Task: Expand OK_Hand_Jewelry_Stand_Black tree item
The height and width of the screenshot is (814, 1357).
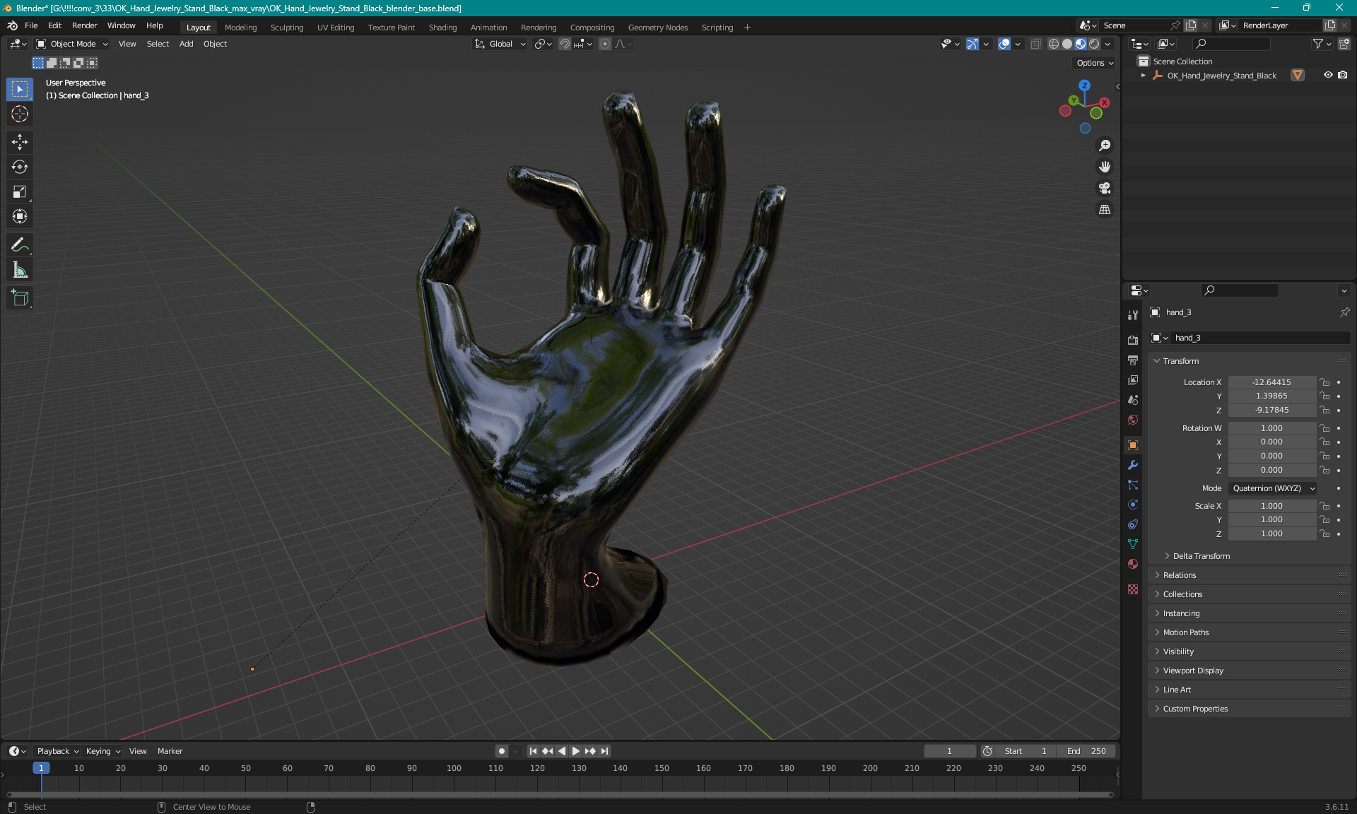Action: 1143,75
